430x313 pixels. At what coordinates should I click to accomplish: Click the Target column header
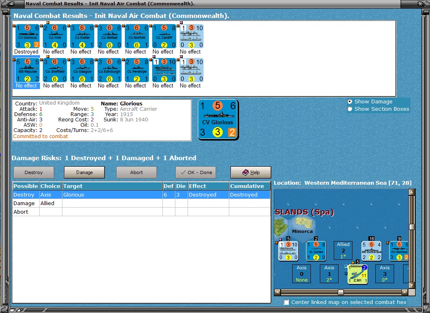point(113,186)
